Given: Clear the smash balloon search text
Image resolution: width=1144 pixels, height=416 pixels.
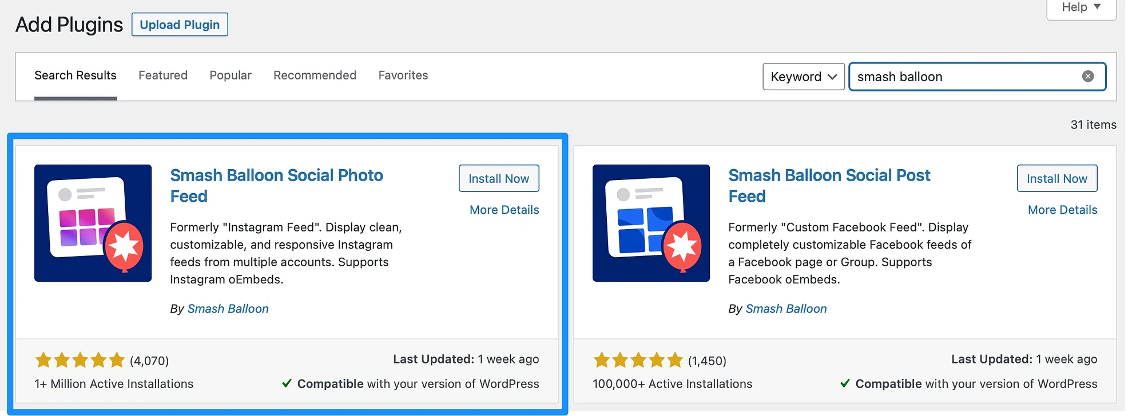Looking at the screenshot, I should coord(1088,77).
